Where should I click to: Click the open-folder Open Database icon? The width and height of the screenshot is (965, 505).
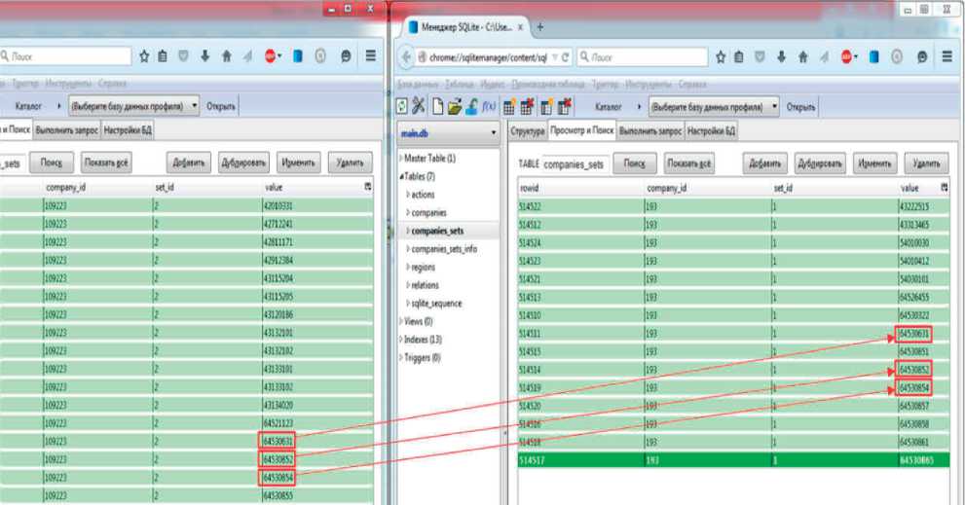(x=456, y=106)
